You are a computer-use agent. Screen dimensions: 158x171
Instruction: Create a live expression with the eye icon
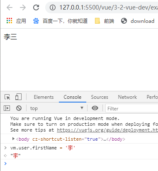coord(95,108)
